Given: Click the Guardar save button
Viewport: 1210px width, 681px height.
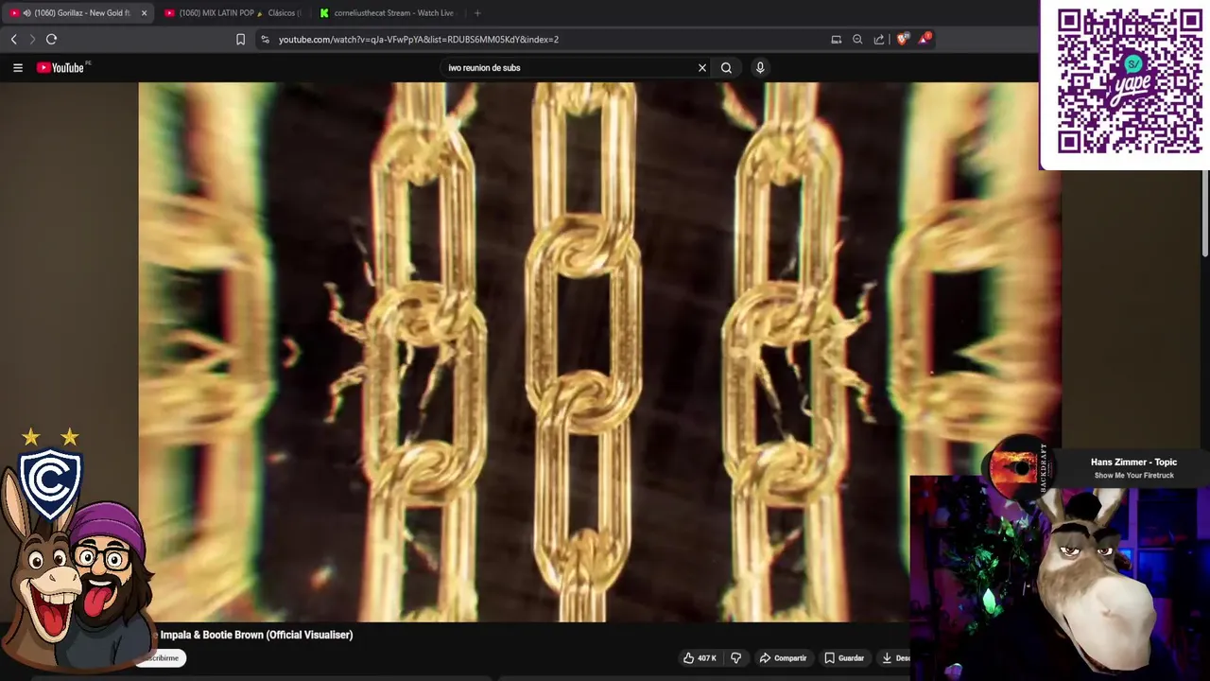Looking at the screenshot, I should coord(844,657).
